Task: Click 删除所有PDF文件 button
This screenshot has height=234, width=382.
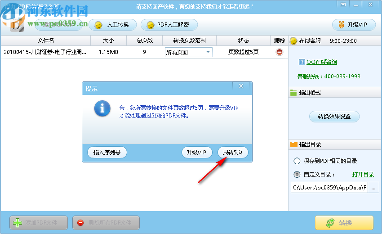Action: (106, 223)
